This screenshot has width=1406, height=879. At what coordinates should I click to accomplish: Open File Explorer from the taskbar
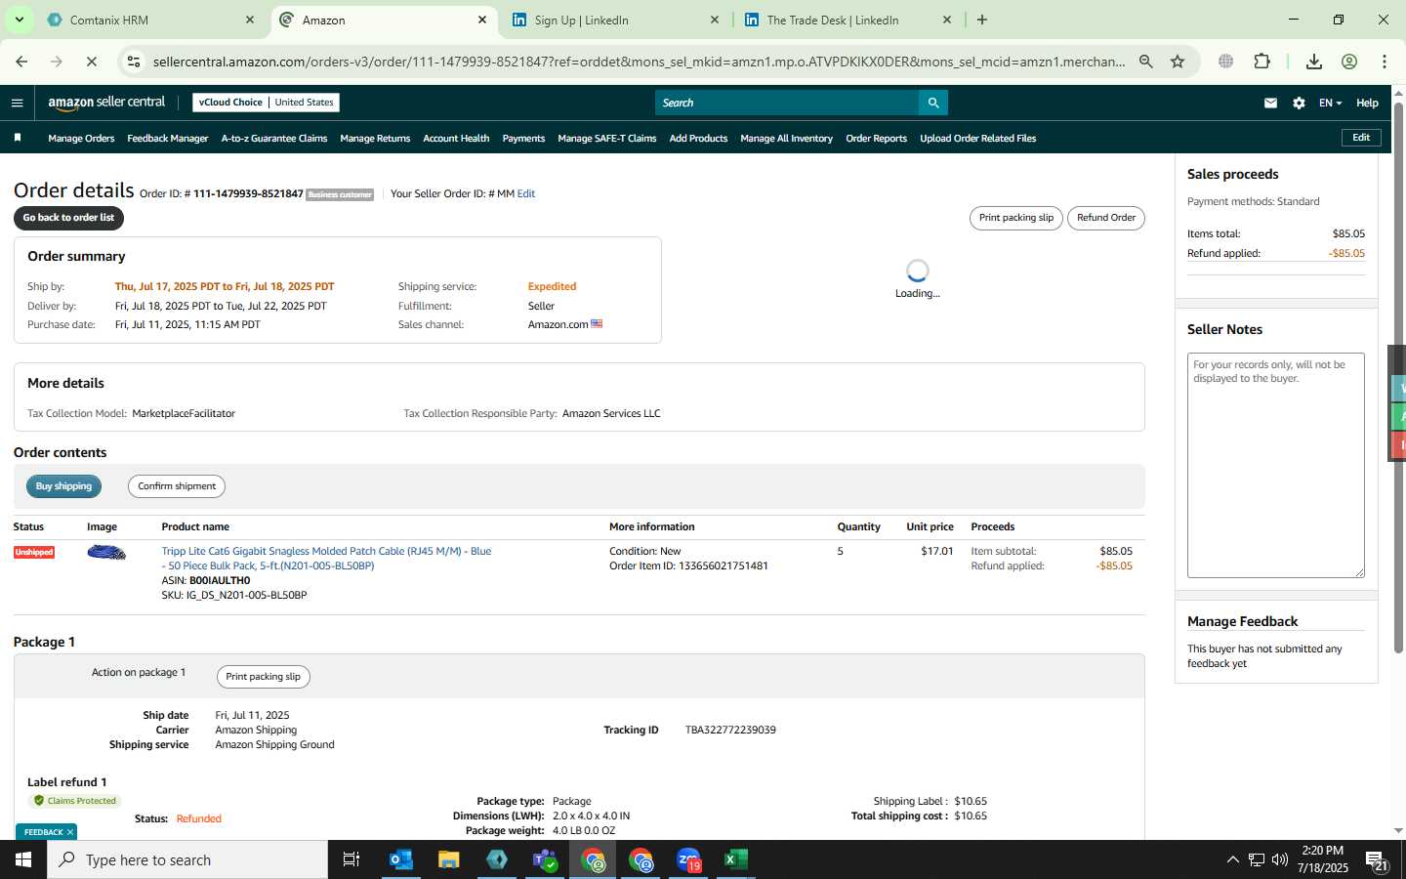pyautogui.click(x=448, y=859)
